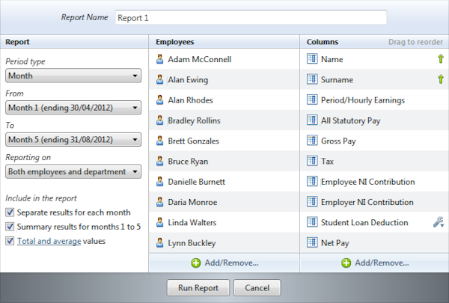The width and height of the screenshot is (449, 303).
Task: Click the column icon next to Gross Pay
Action: pyautogui.click(x=311, y=141)
